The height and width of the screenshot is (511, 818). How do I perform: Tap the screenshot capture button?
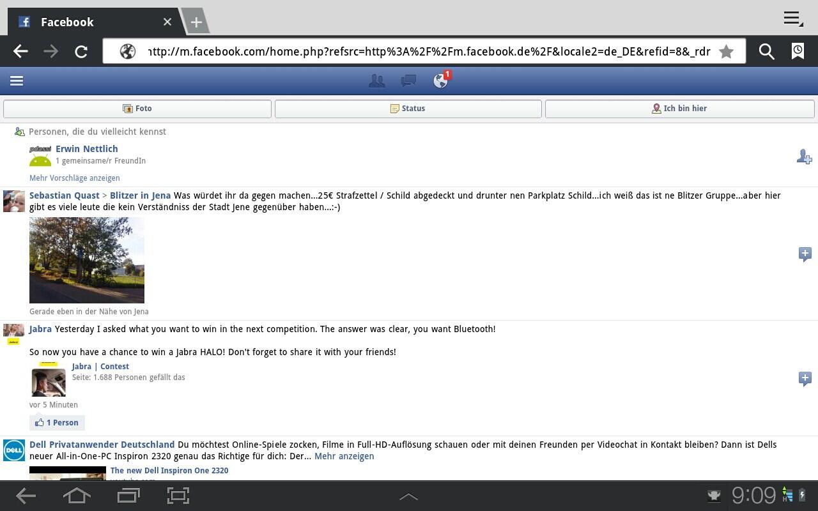coord(178,496)
